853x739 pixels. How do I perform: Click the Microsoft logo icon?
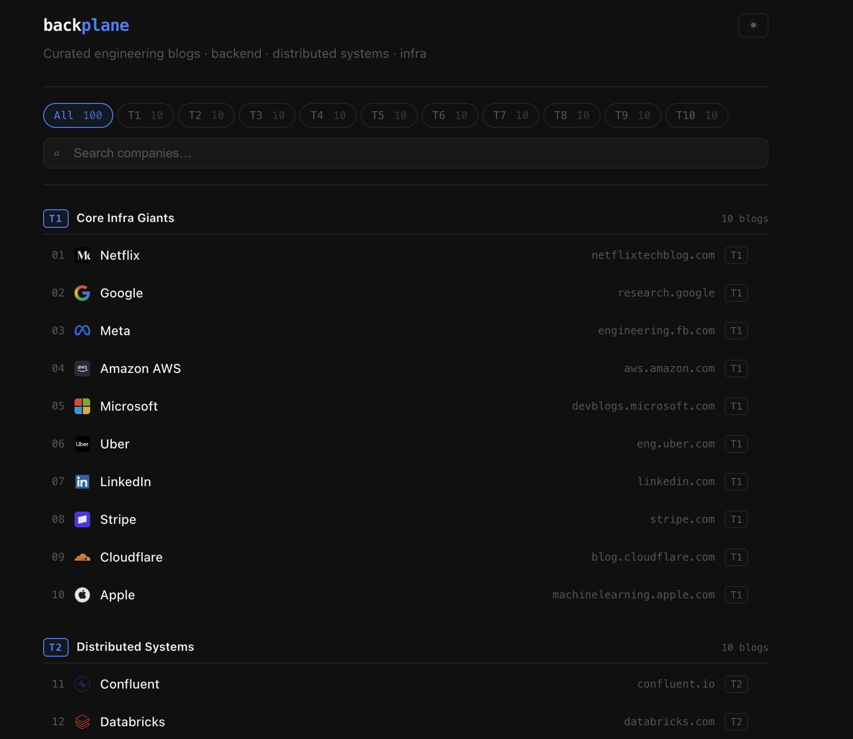[x=82, y=406]
